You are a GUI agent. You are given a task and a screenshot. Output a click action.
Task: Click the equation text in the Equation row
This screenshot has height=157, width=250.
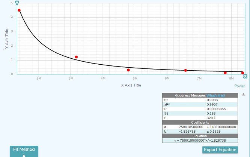pos(200,140)
